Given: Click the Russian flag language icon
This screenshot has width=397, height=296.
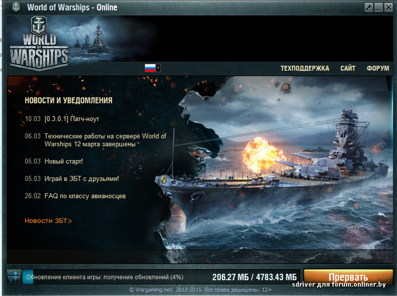Looking at the screenshot, I should click(150, 68).
